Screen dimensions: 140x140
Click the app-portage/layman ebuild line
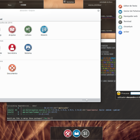coord(32,112)
